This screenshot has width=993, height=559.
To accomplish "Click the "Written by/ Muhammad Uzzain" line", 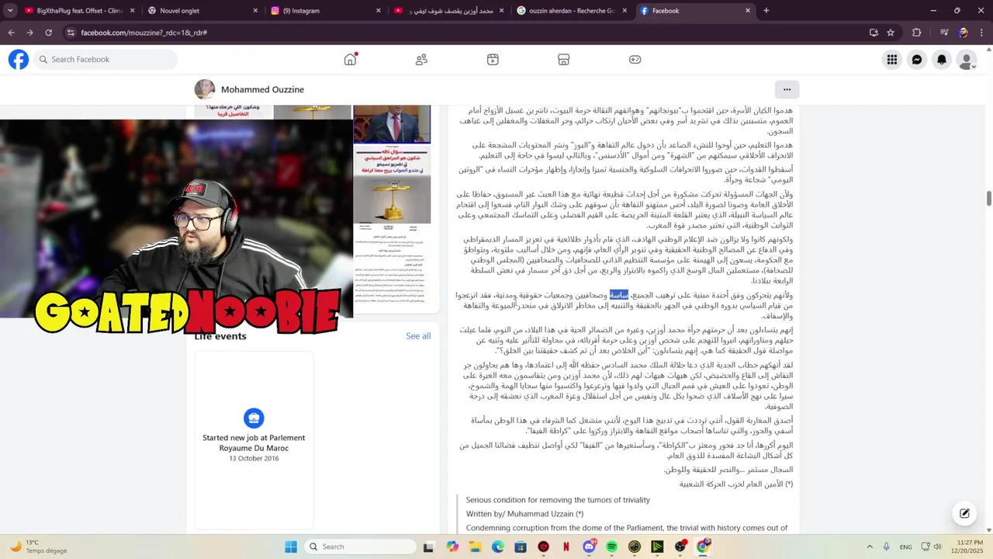I will tap(524, 514).
